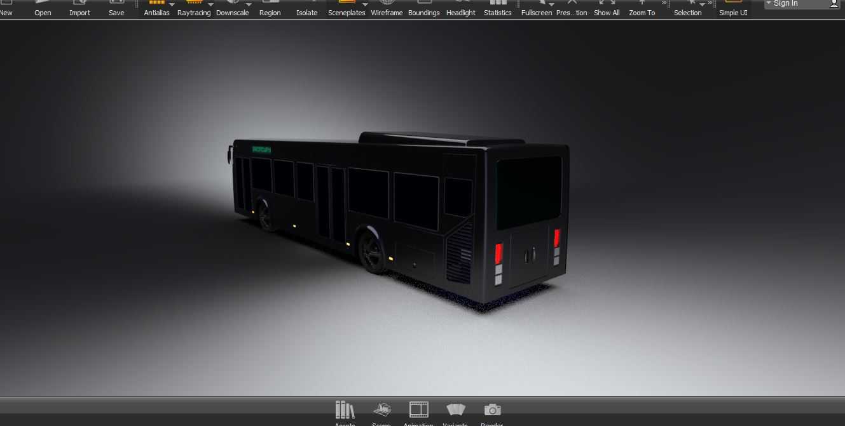Click the Import toolbar icon
Image resolution: width=845 pixels, height=426 pixels.
tap(79, 8)
